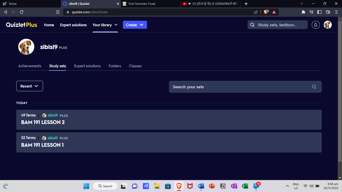Click the large sibisi9 profile picture
The image size is (342, 192).
point(26,47)
